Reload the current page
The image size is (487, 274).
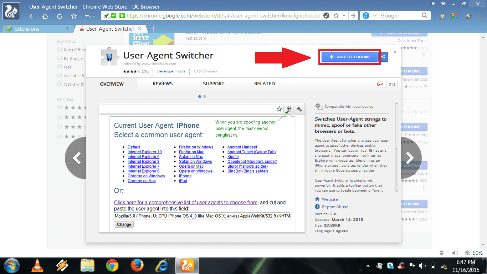(x=60, y=16)
